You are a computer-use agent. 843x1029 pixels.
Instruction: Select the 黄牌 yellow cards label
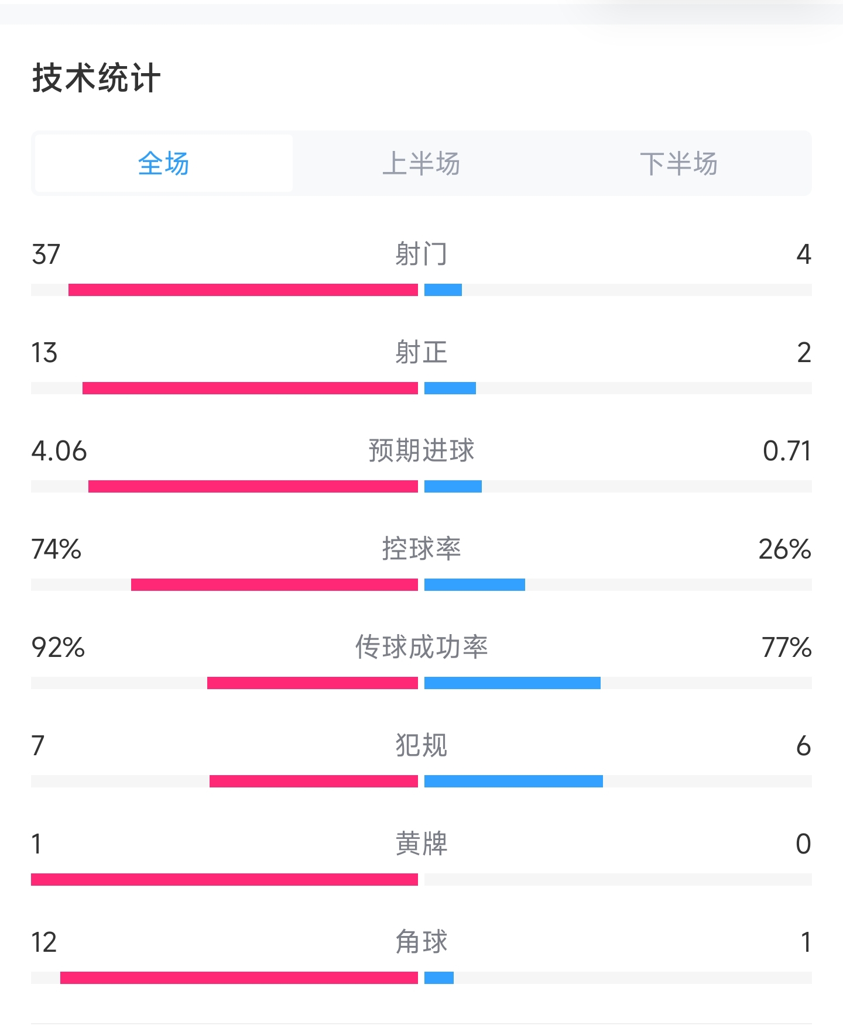(421, 844)
